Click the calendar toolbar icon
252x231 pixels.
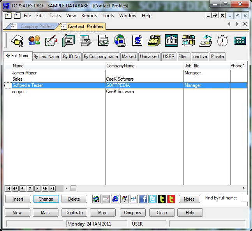[85, 41]
